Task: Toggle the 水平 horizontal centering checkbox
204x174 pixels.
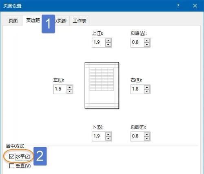Action: click(12, 157)
